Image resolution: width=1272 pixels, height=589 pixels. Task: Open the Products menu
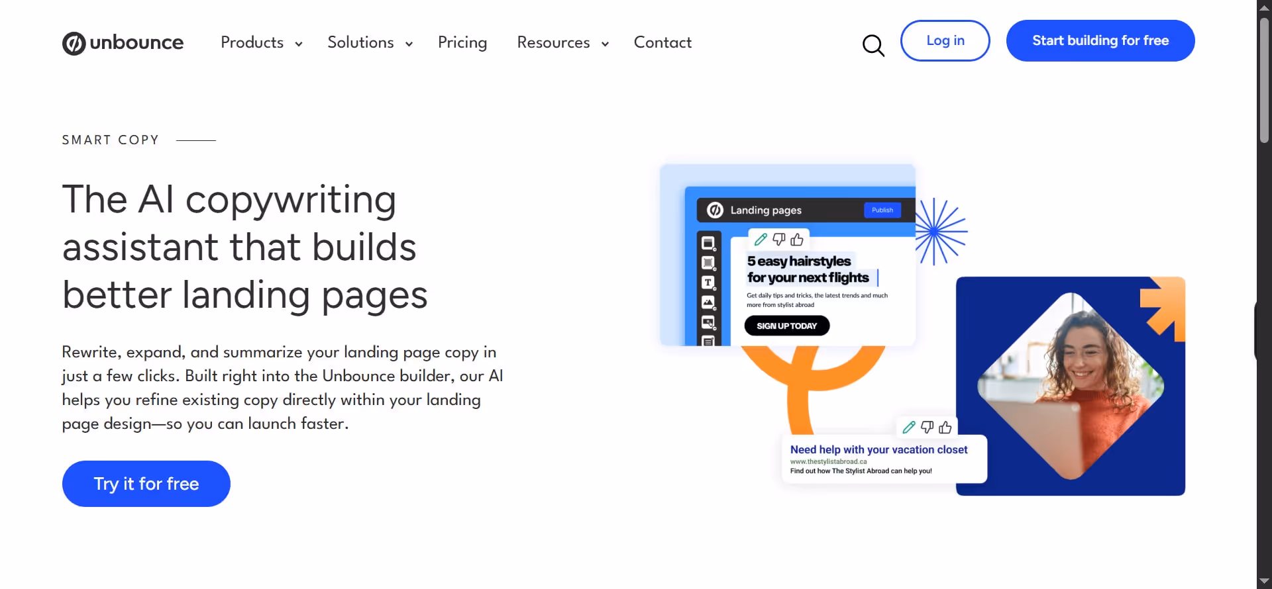252,42
